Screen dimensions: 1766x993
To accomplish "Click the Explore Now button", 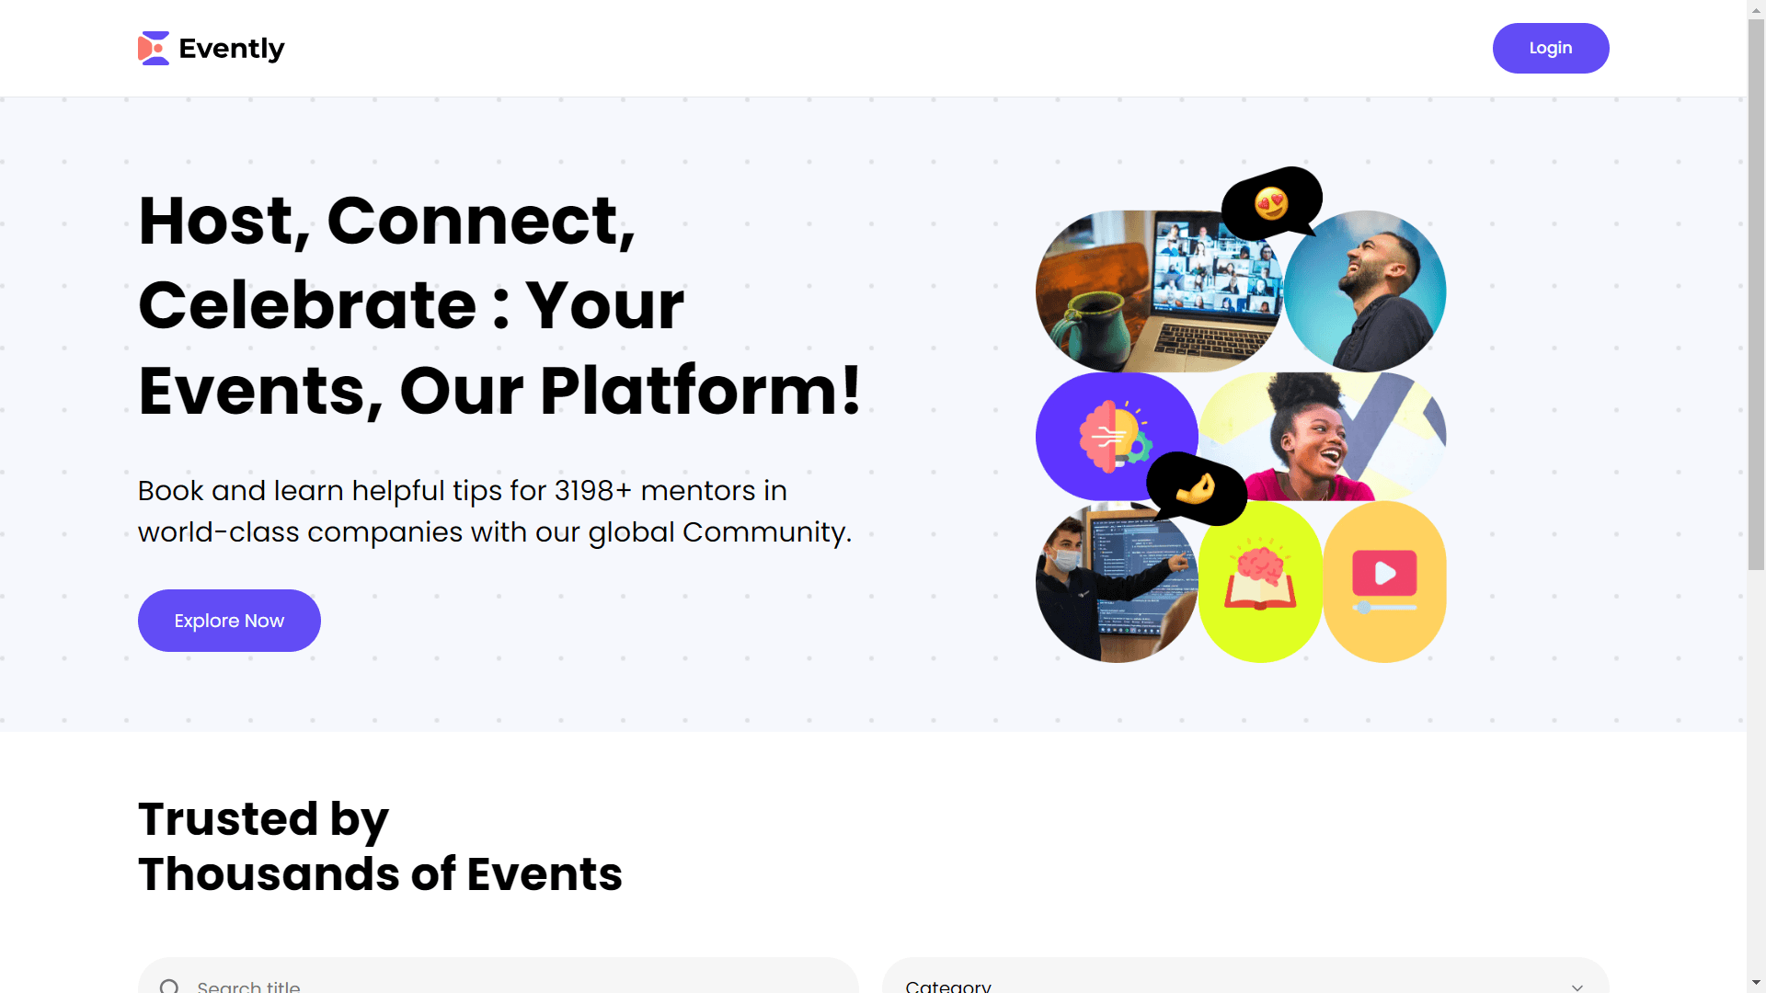I will coord(229,621).
